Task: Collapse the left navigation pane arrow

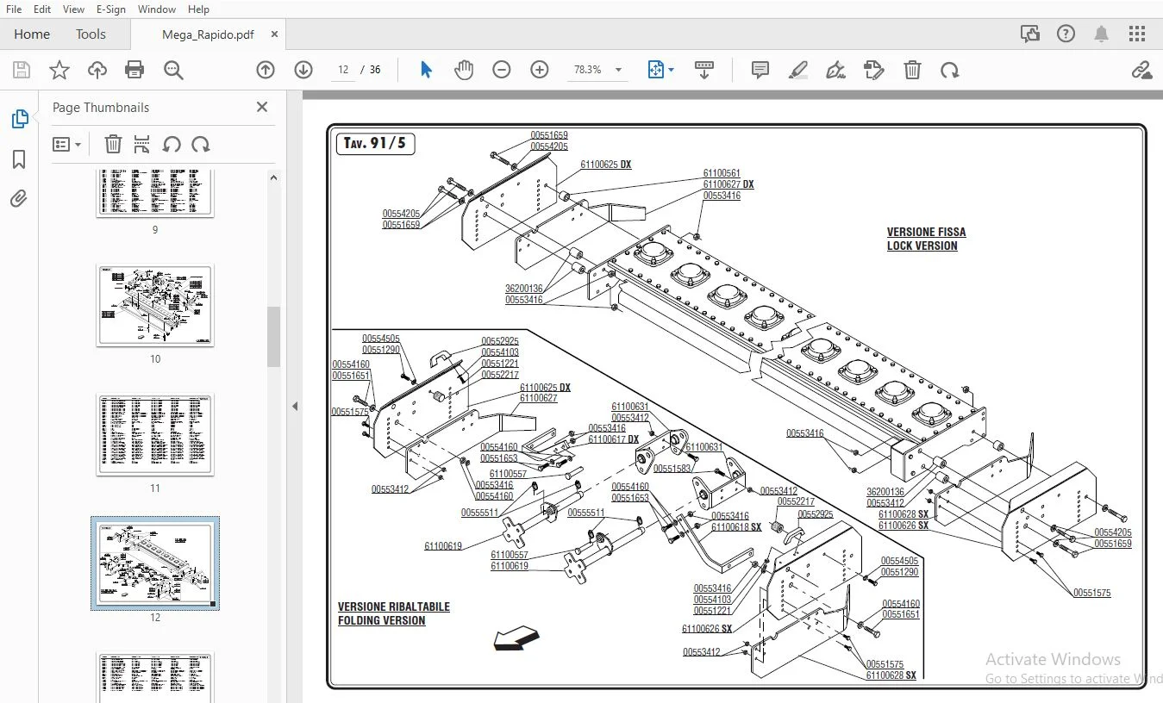Action: 295,406
